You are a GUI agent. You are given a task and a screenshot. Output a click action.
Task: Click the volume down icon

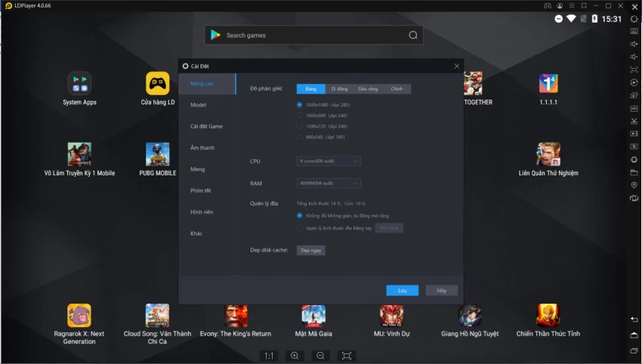(634, 57)
